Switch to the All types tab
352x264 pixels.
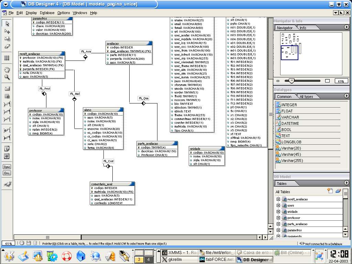pos(306,97)
